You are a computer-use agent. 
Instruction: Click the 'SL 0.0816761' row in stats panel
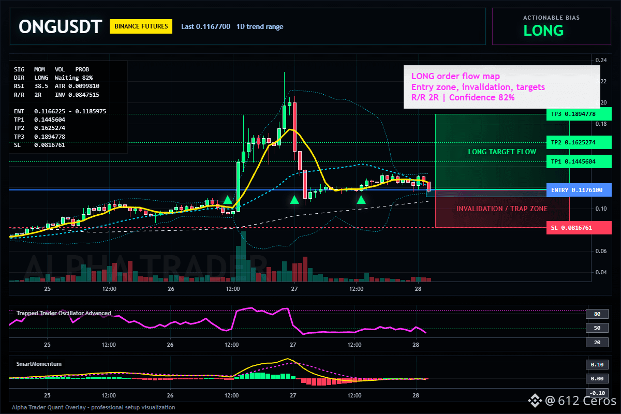click(x=40, y=145)
